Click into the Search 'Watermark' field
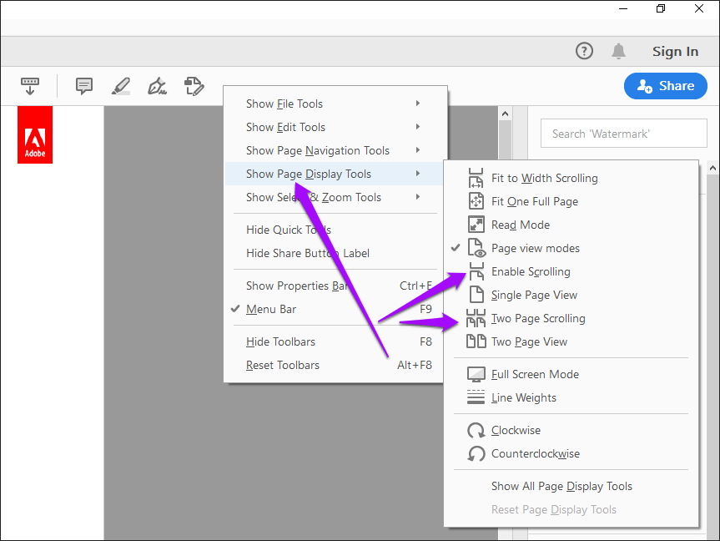Viewport: 720px width, 541px height. tap(623, 134)
